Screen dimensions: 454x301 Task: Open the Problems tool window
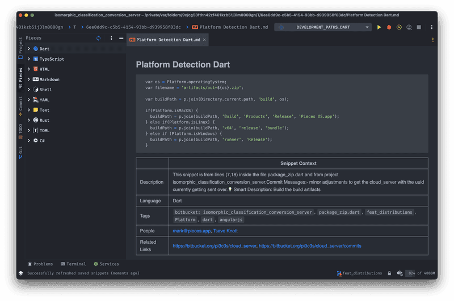40,264
